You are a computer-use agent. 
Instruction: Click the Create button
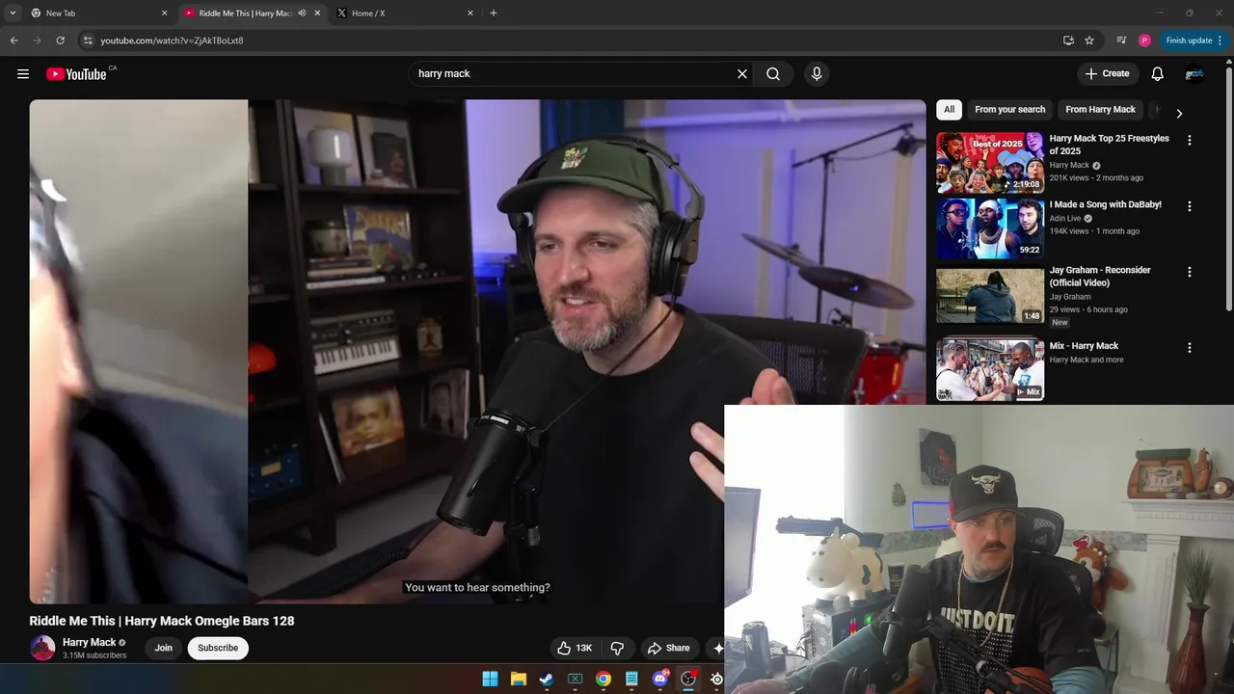(1107, 74)
